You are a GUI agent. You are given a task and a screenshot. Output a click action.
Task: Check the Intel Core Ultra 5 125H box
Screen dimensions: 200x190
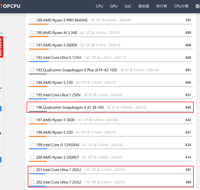pyautogui.click(x=32, y=58)
